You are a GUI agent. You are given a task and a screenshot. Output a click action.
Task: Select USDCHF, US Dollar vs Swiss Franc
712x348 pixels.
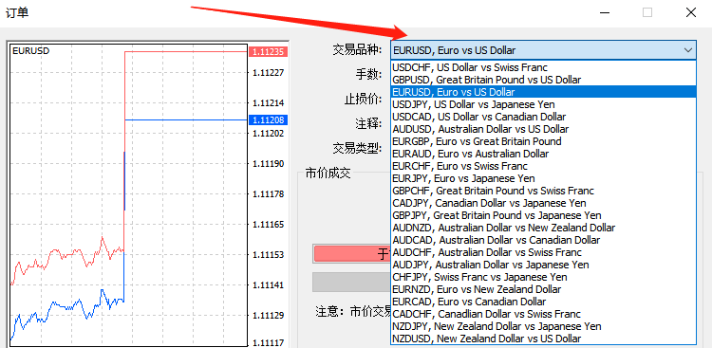(x=543, y=67)
